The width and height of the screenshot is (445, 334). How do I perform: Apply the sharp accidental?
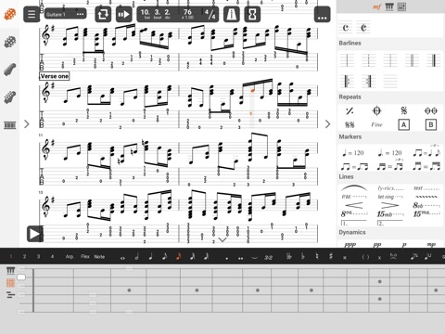click(x=331, y=256)
